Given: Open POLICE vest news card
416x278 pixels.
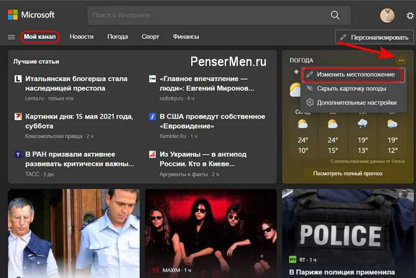Looking at the screenshot, I should coord(348,234).
